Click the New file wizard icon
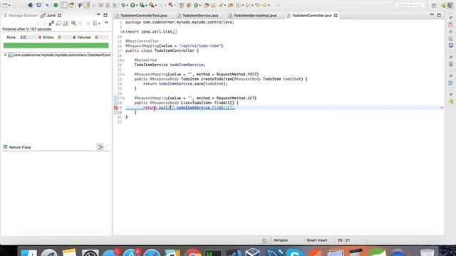The image size is (456, 256). point(5,5)
